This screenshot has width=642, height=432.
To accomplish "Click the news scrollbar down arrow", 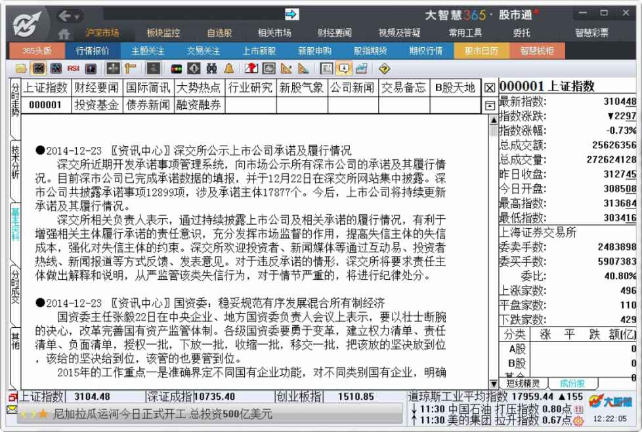I will [x=494, y=384].
